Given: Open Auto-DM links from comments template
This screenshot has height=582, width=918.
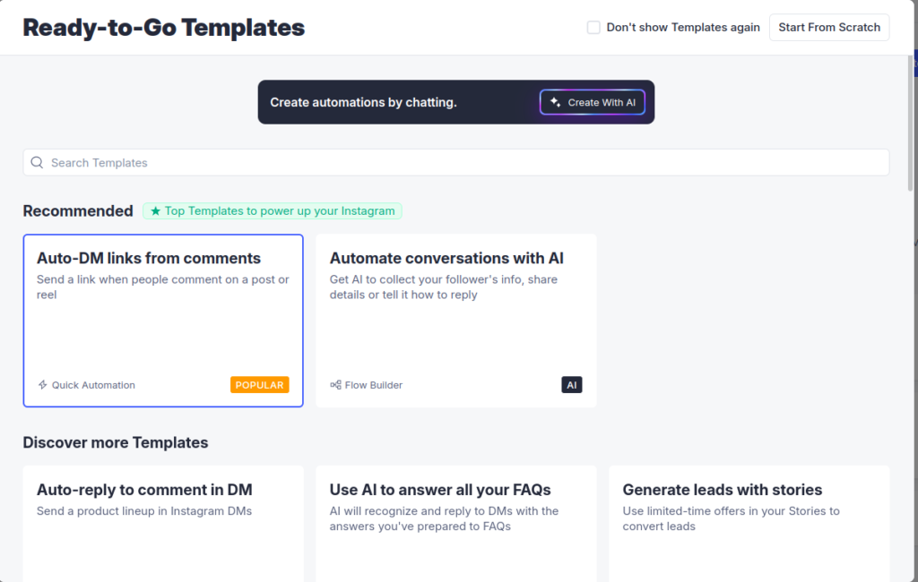Looking at the screenshot, I should click(163, 321).
